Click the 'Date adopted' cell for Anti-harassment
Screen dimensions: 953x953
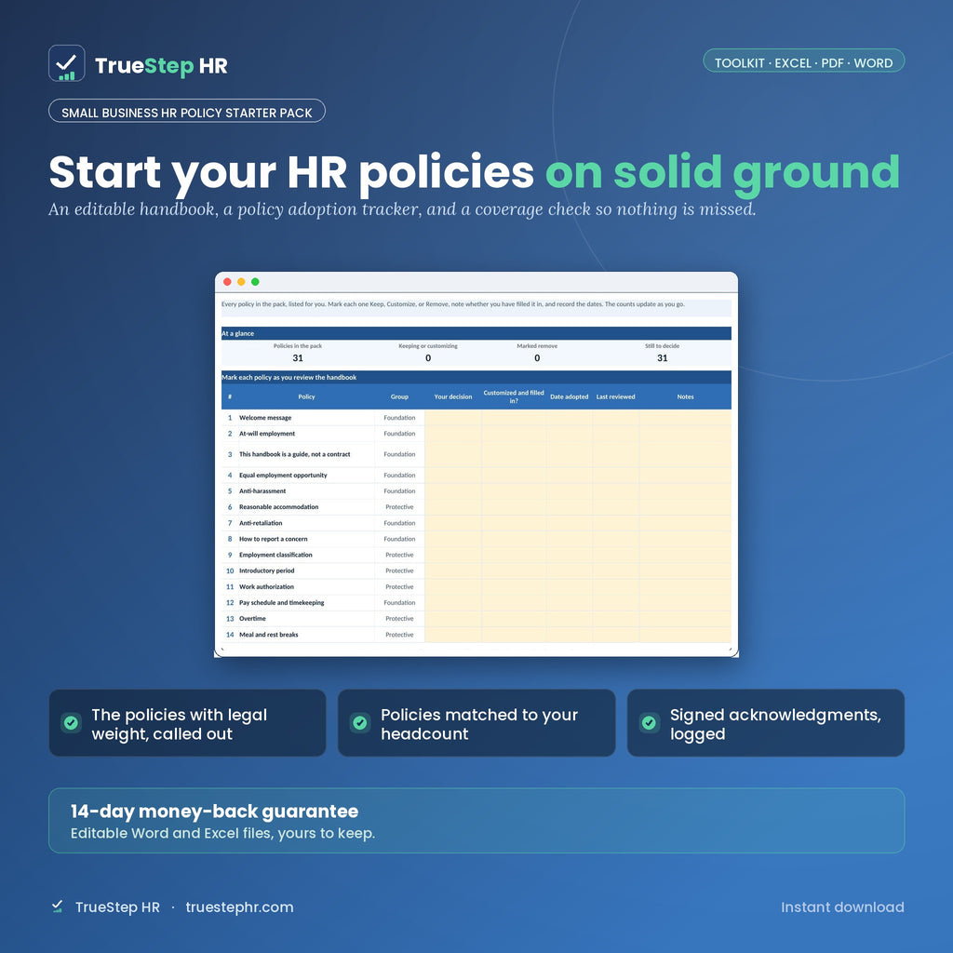coord(569,491)
